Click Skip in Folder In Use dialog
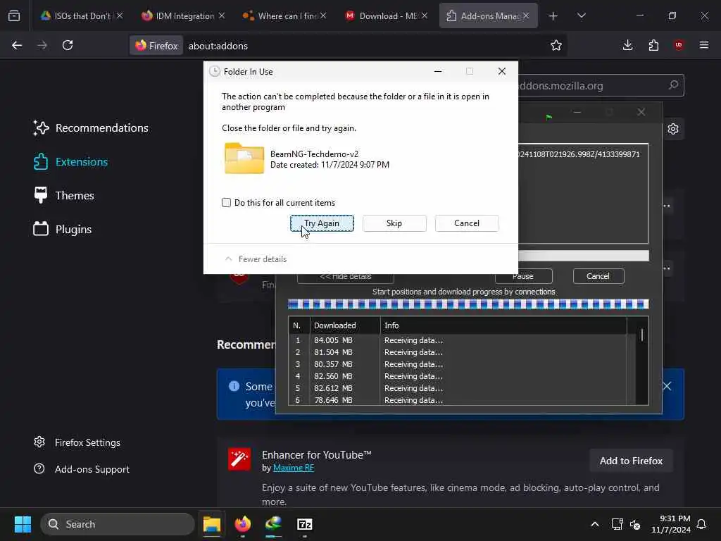 point(394,223)
